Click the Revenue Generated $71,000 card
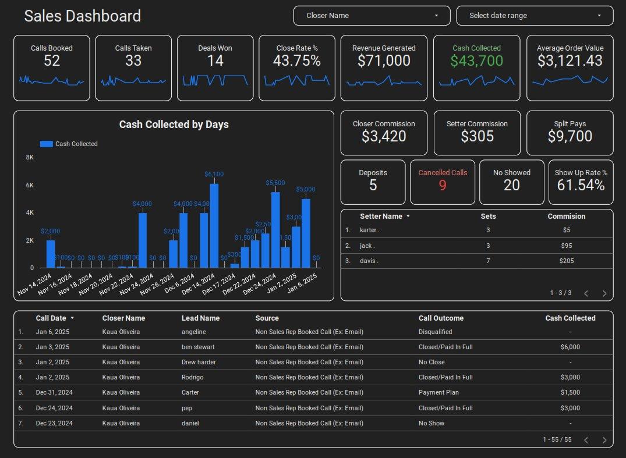Viewport: 626px width, 458px height. tap(384, 68)
